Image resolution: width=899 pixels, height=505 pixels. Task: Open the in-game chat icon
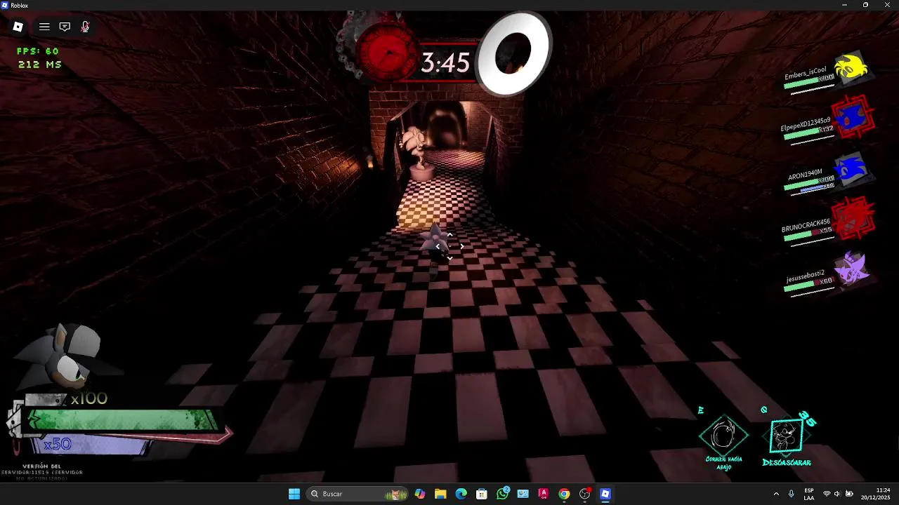point(65,27)
